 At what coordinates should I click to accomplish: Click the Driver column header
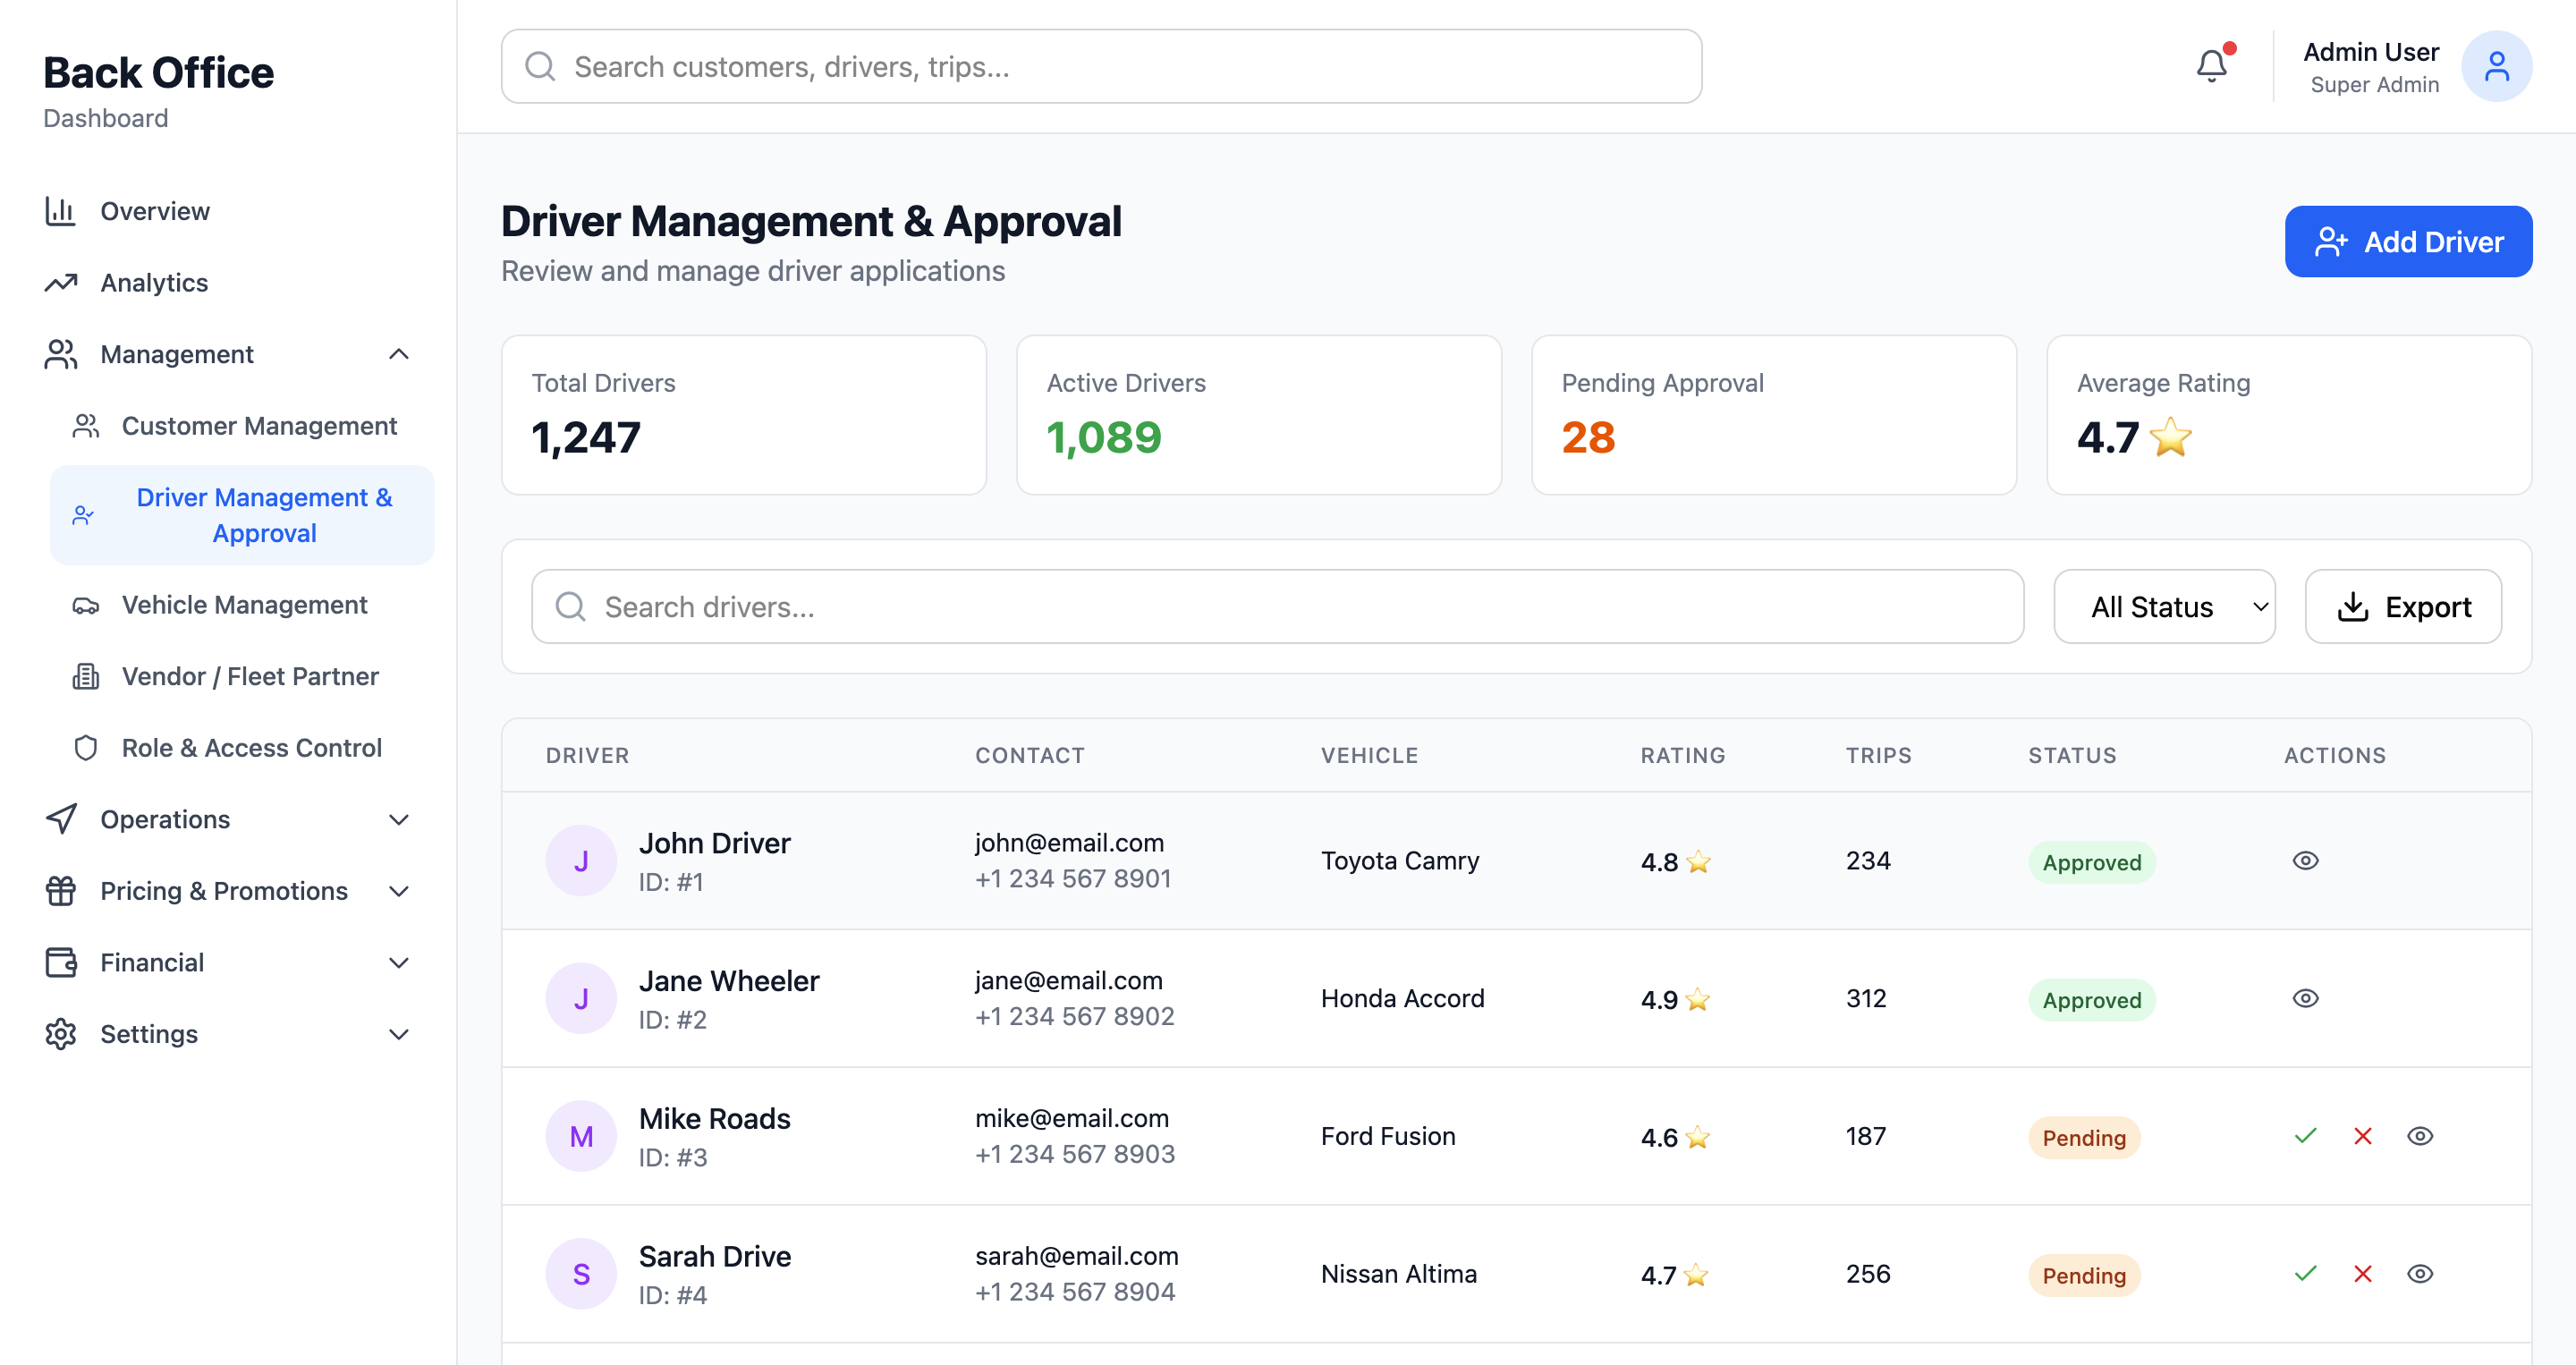587,756
